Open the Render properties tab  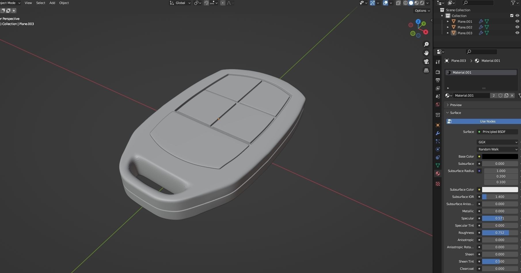coord(438,72)
